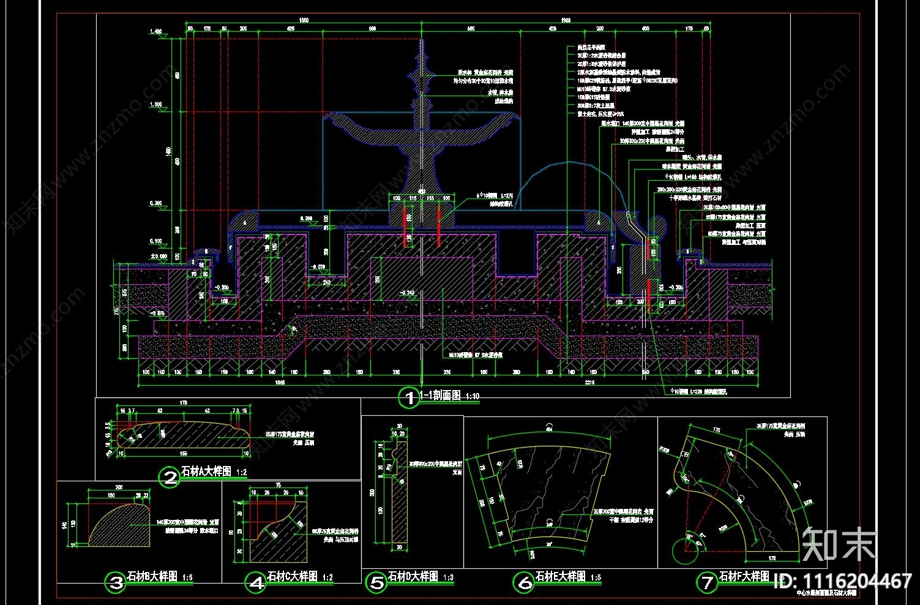Click the numbered bubble 4 for 石材C
The height and width of the screenshot is (605, 920).
coord(255,582)
